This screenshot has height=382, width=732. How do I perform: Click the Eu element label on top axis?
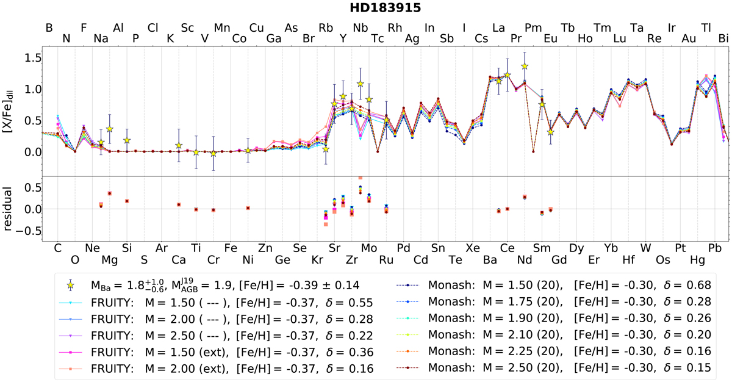coord(550,39)
